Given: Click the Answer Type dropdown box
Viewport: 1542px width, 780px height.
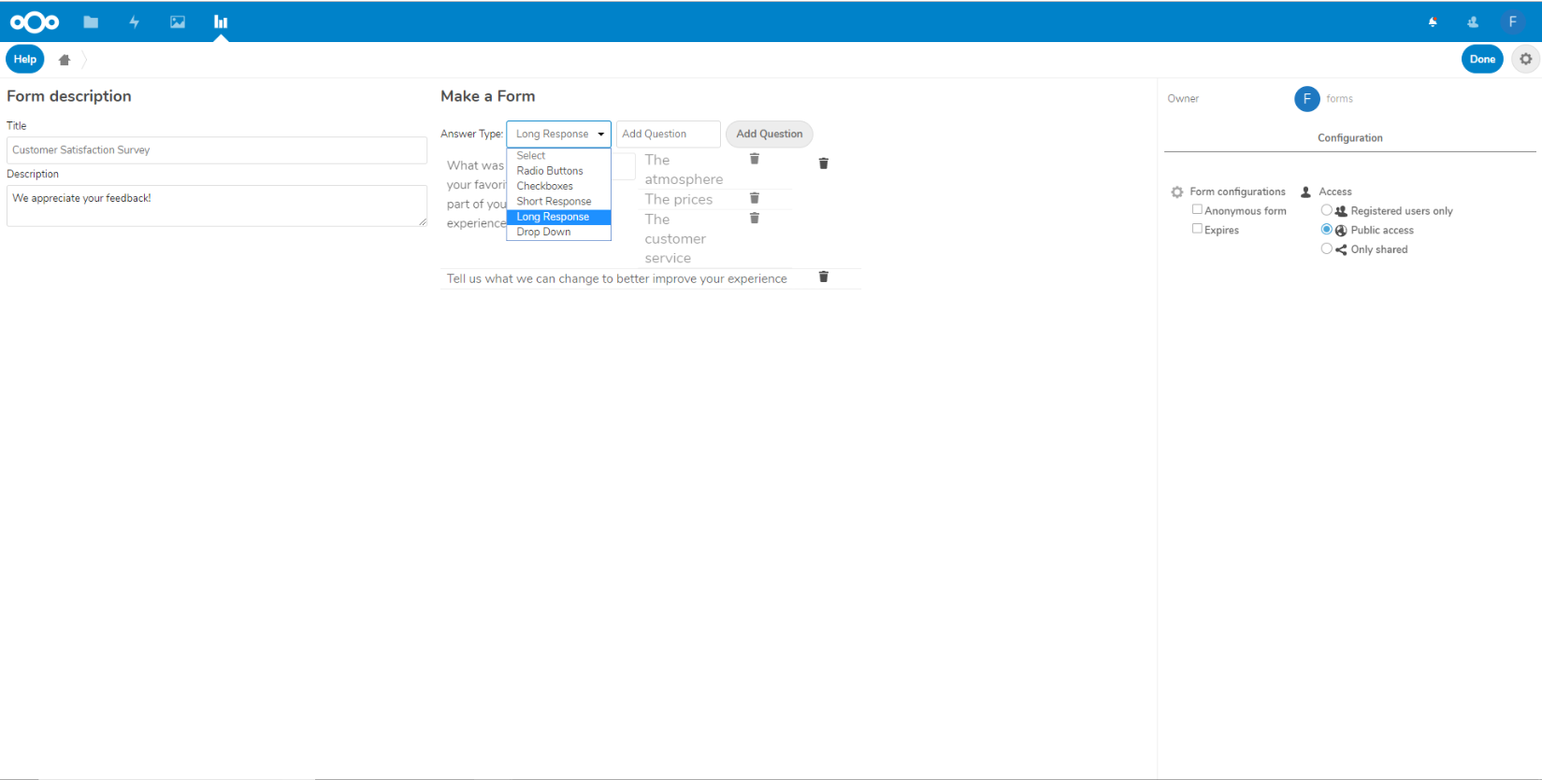Looking at the screenshot, I should (x=558, y=134).
